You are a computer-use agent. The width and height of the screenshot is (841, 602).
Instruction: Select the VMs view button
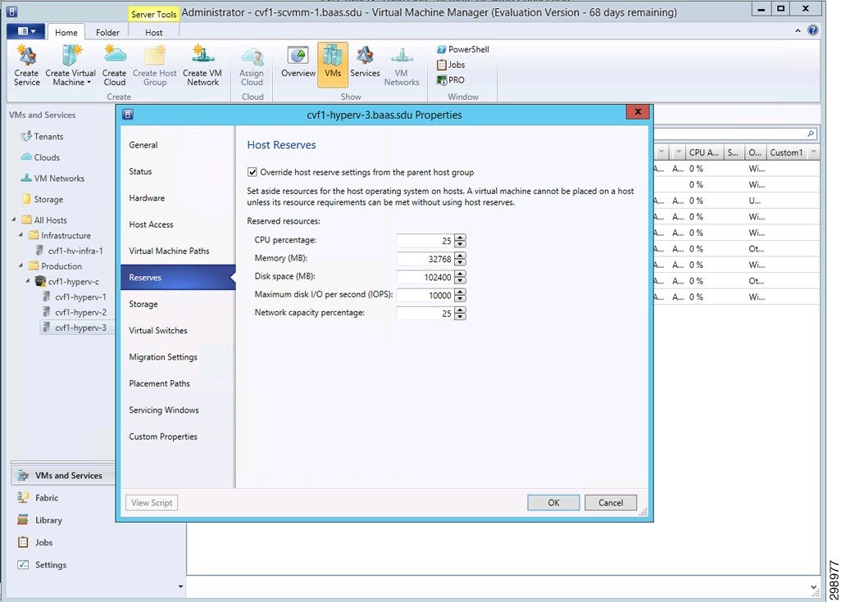333,65
